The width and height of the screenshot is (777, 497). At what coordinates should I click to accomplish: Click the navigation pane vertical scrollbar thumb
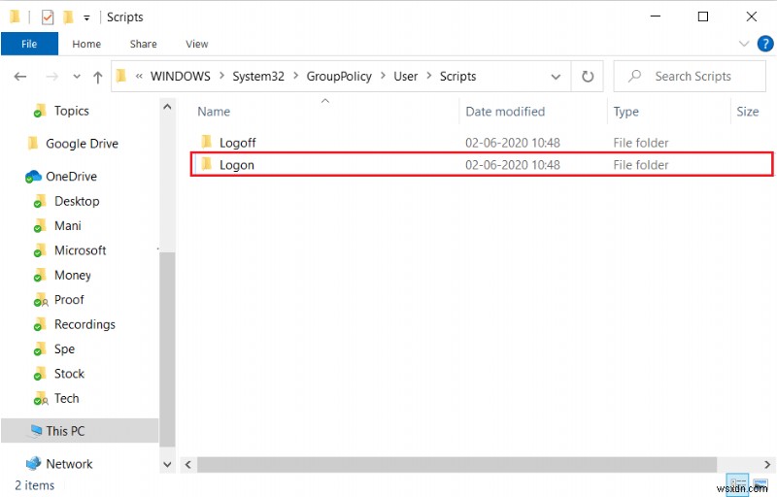pos(167,349)
